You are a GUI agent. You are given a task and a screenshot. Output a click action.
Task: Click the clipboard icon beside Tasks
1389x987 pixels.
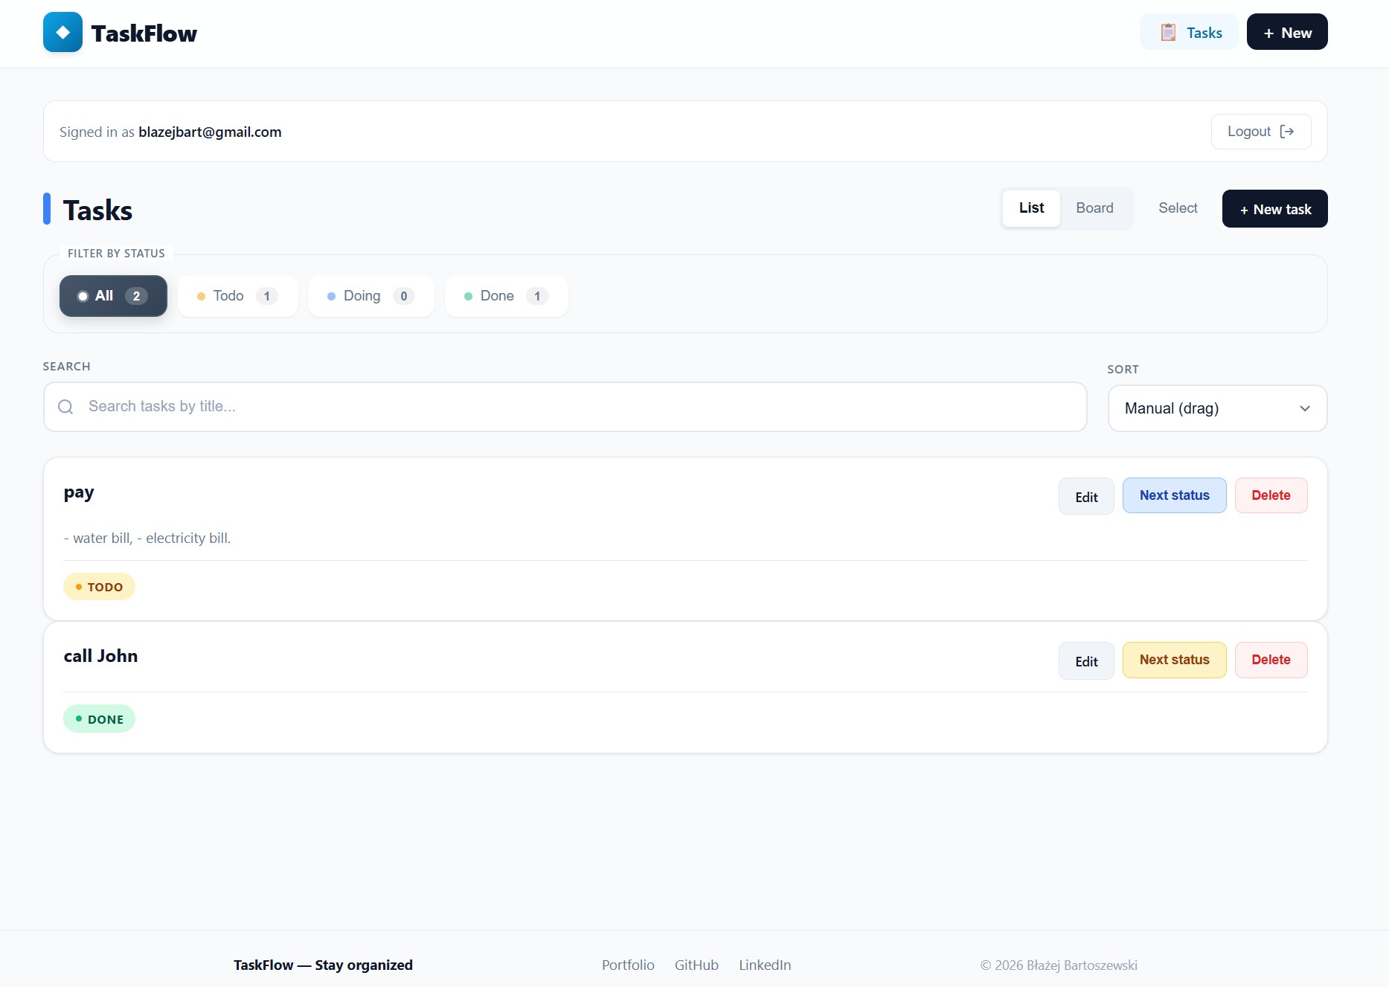(x=1168, y=33)
